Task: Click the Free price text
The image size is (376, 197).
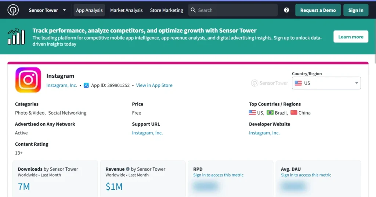Action: tap(137, 113)
